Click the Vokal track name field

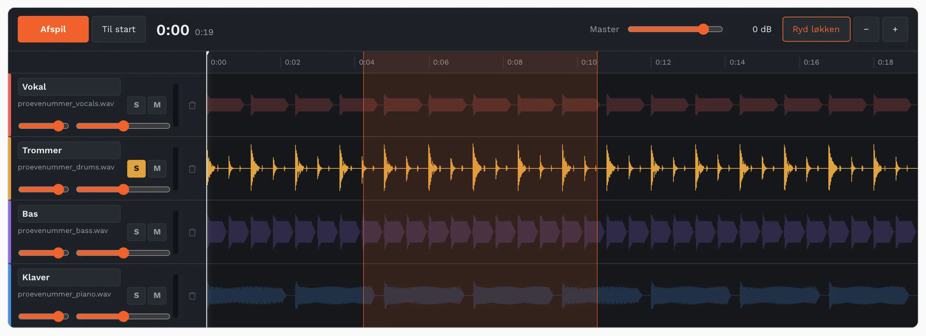point(69,87)
